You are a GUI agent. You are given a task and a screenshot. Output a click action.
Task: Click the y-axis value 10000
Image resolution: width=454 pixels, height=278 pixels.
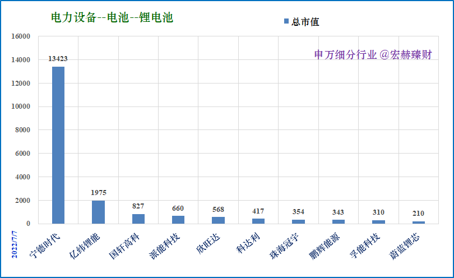click(21, 106)
